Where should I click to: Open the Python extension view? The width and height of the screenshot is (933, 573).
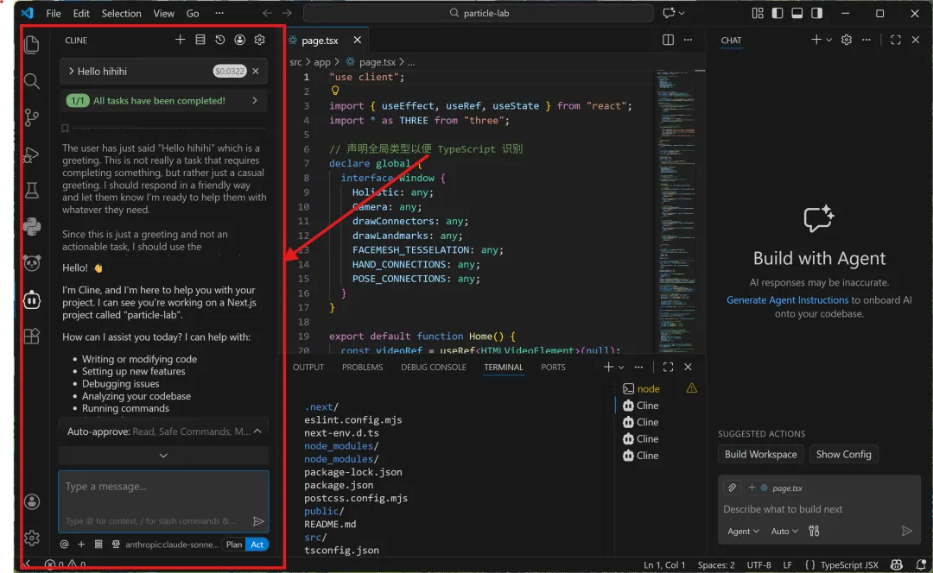pos(32,226)
